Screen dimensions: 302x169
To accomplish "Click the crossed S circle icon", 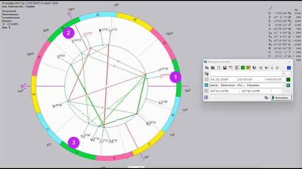I will pos(266,68).
